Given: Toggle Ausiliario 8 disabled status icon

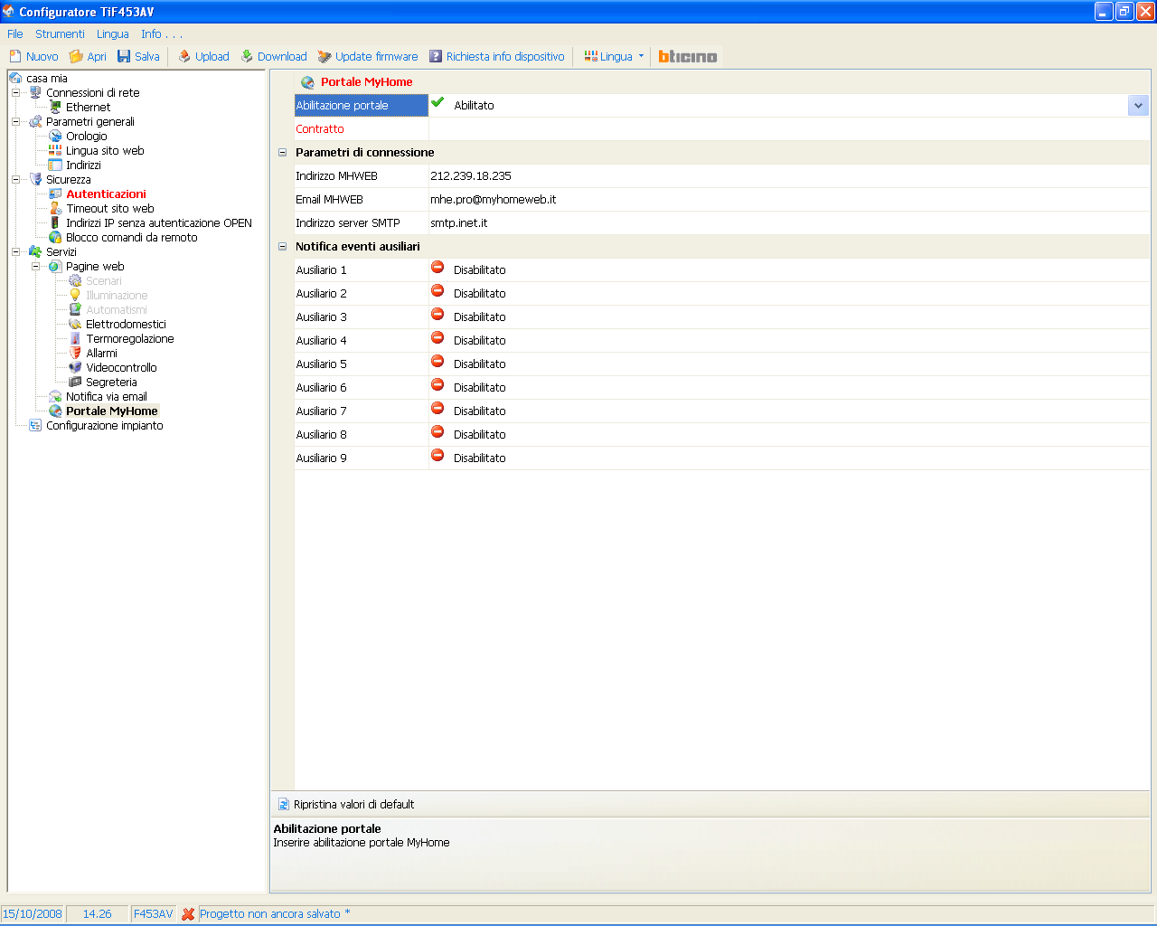Looking at the screenshot, I should pyautogui.click(x=437, y=432).
